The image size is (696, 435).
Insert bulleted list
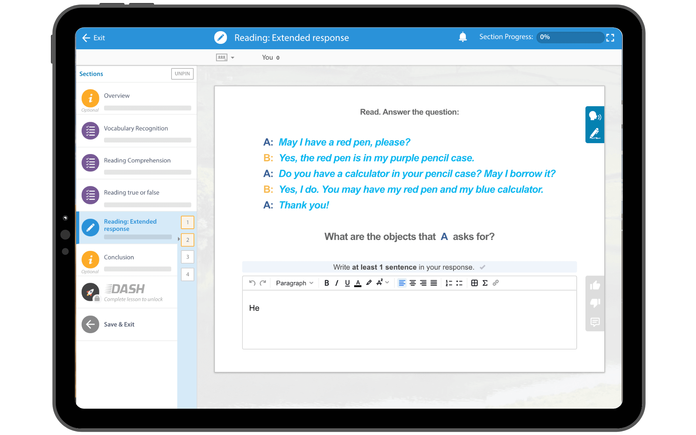459,283
